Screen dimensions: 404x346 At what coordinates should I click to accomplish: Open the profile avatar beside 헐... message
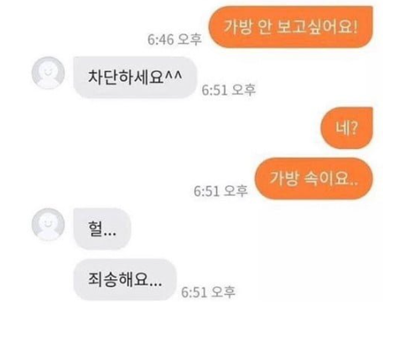coord(48,225)
